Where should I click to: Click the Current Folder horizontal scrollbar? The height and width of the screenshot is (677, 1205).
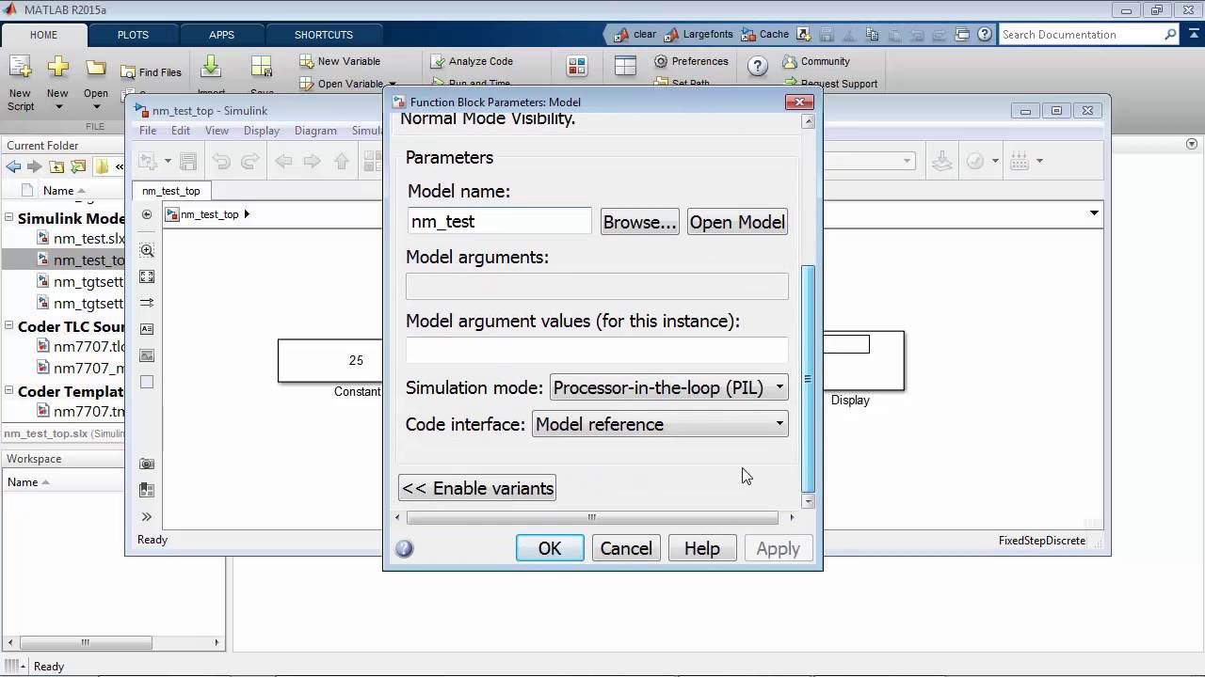85,643
